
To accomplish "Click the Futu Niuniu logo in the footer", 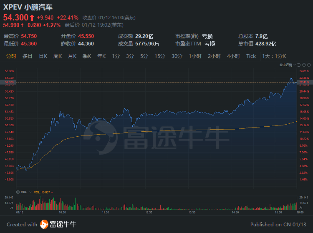I will click(58, 224).
